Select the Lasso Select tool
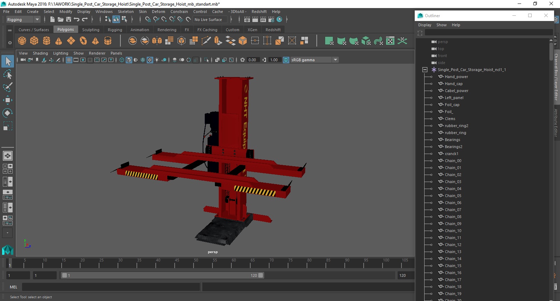The width and height of the screenshot is (560, 301). tap(8, 75)
